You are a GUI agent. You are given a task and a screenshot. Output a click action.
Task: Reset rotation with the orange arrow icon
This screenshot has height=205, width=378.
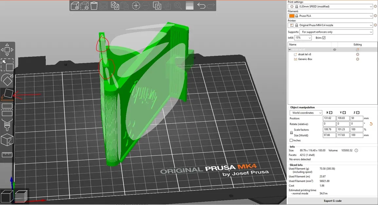click(371, 124)
